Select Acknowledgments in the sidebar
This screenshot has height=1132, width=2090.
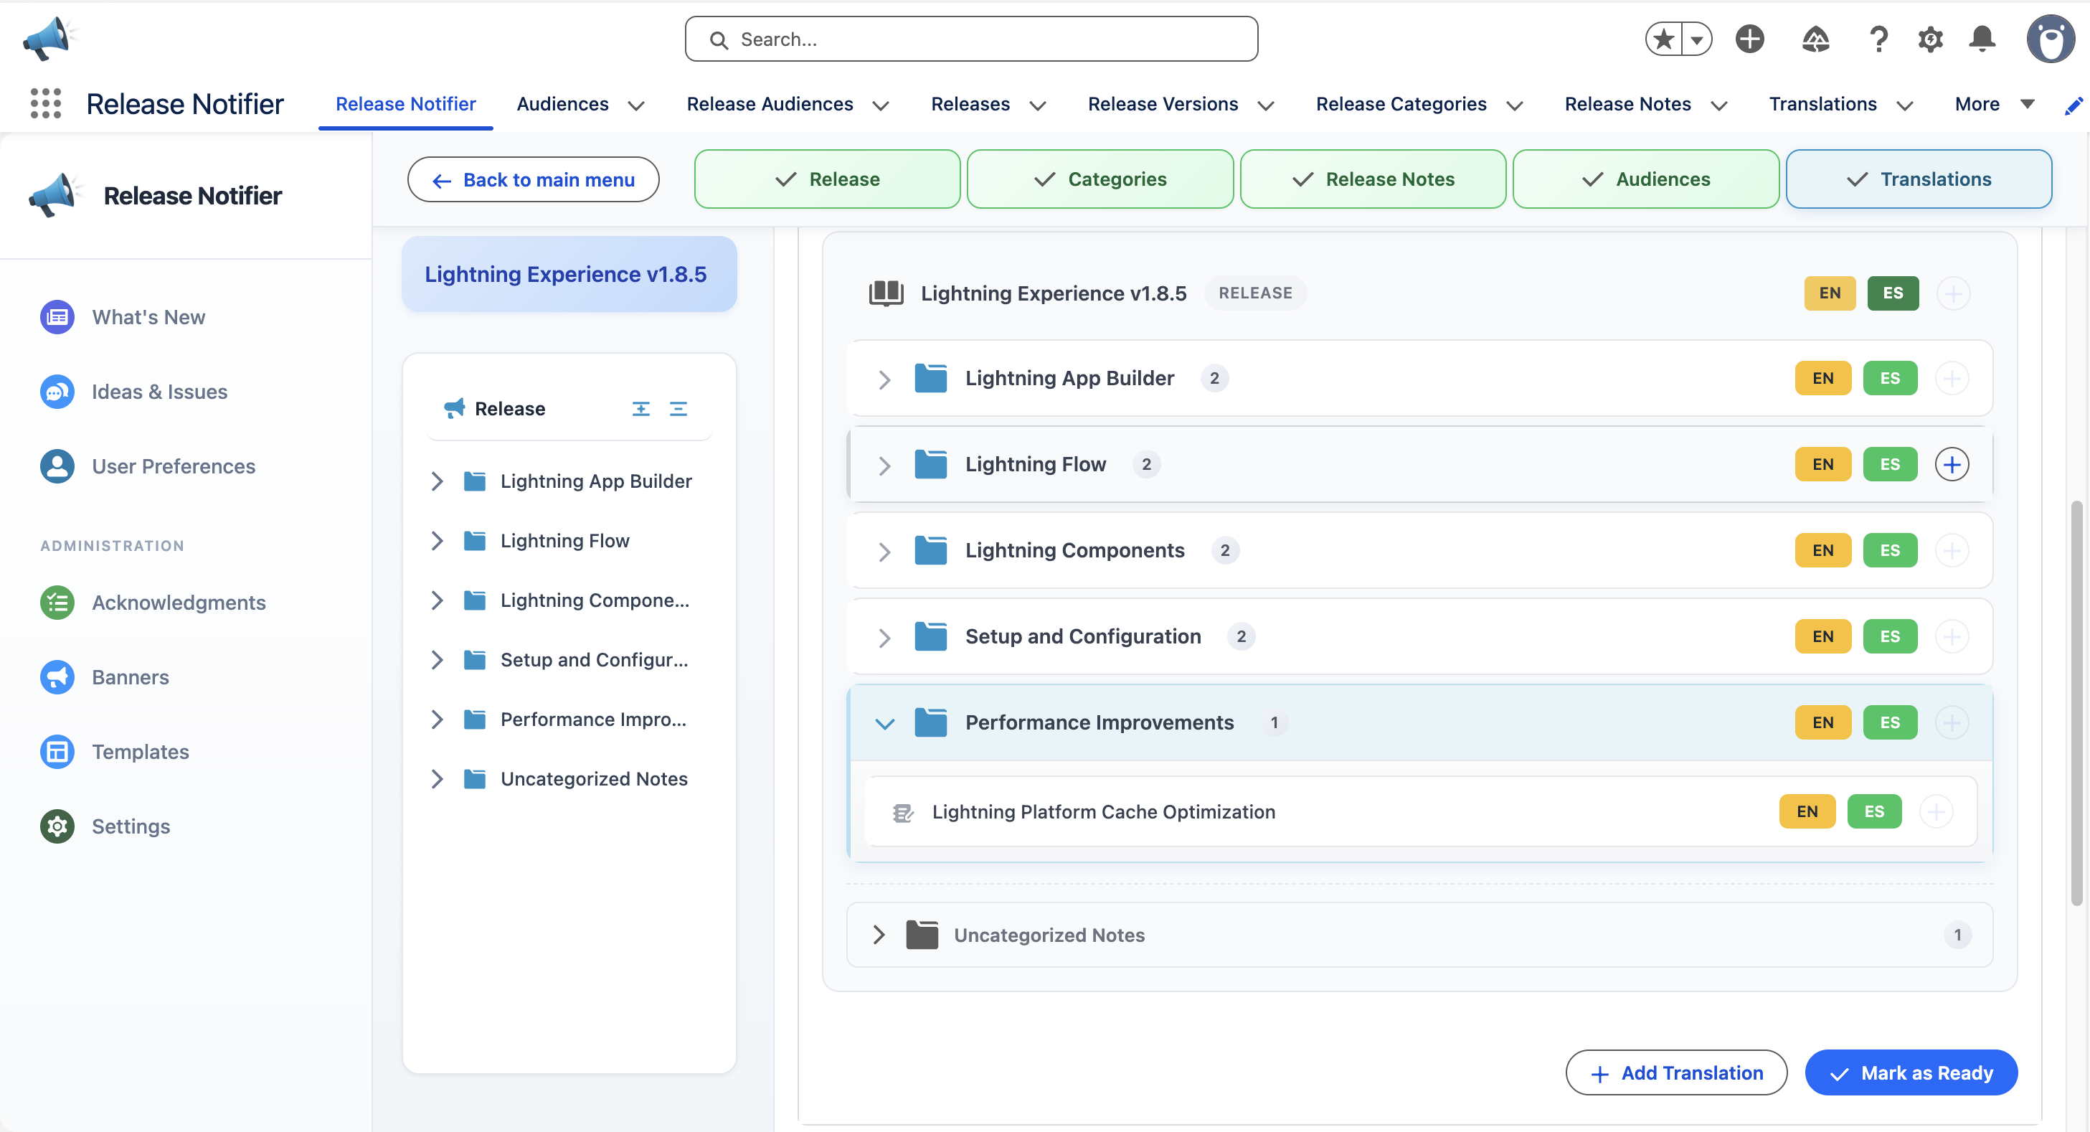coord(179,602)
